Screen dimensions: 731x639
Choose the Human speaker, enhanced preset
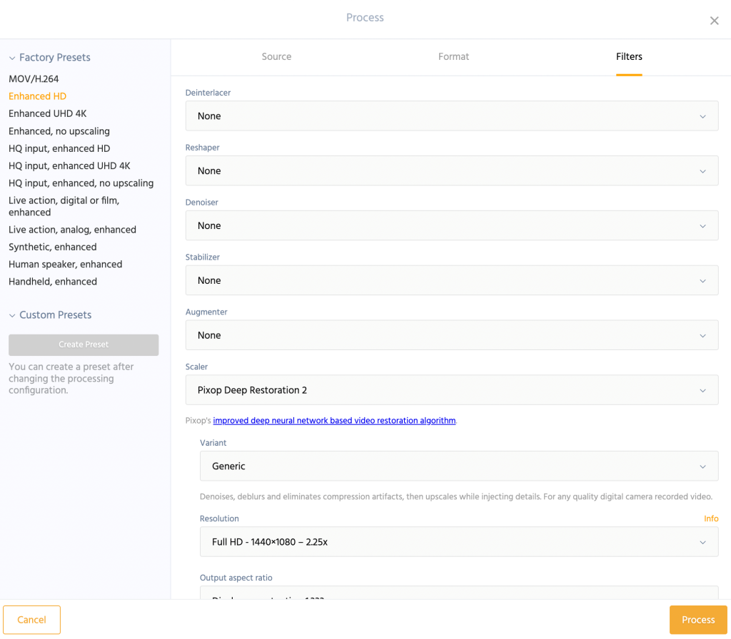point(66,265)
